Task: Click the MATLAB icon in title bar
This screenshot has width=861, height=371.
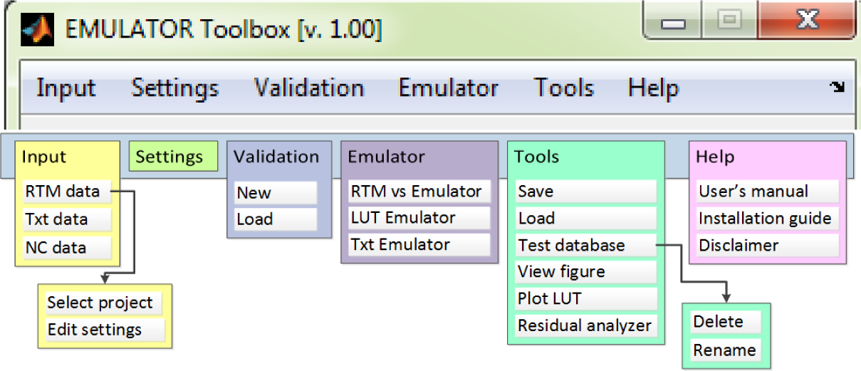Action: [x=38, y=28]
